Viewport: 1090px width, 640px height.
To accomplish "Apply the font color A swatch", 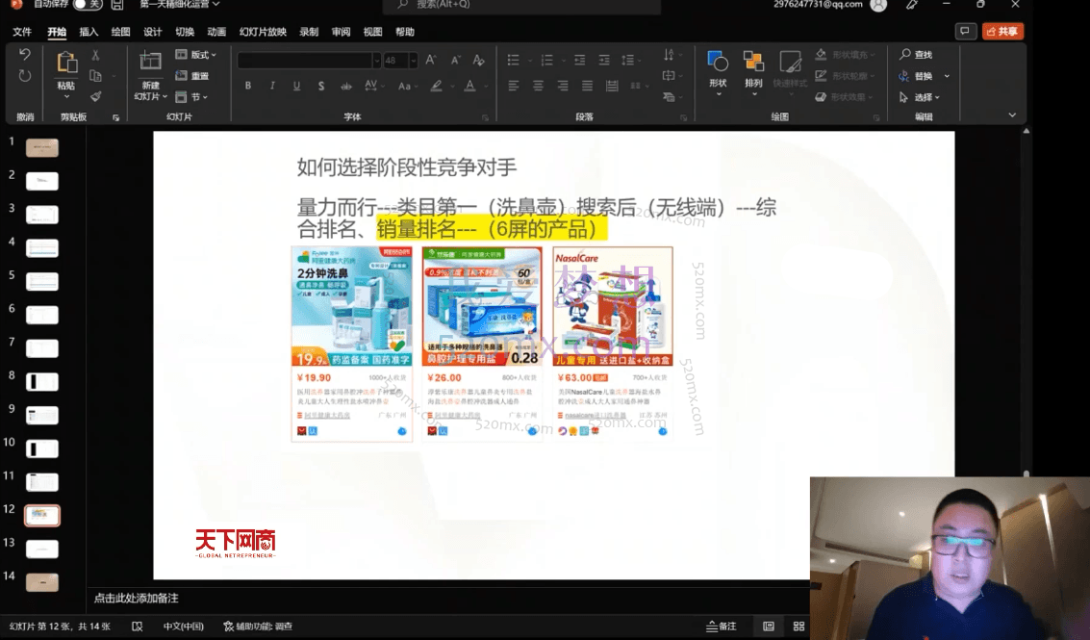I will [x=469, y=87].
